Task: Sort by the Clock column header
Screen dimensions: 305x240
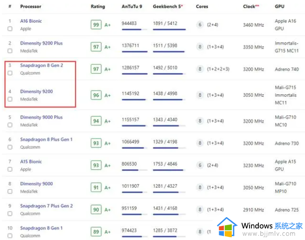Action: pyautogui.click(x=251, y=7)
